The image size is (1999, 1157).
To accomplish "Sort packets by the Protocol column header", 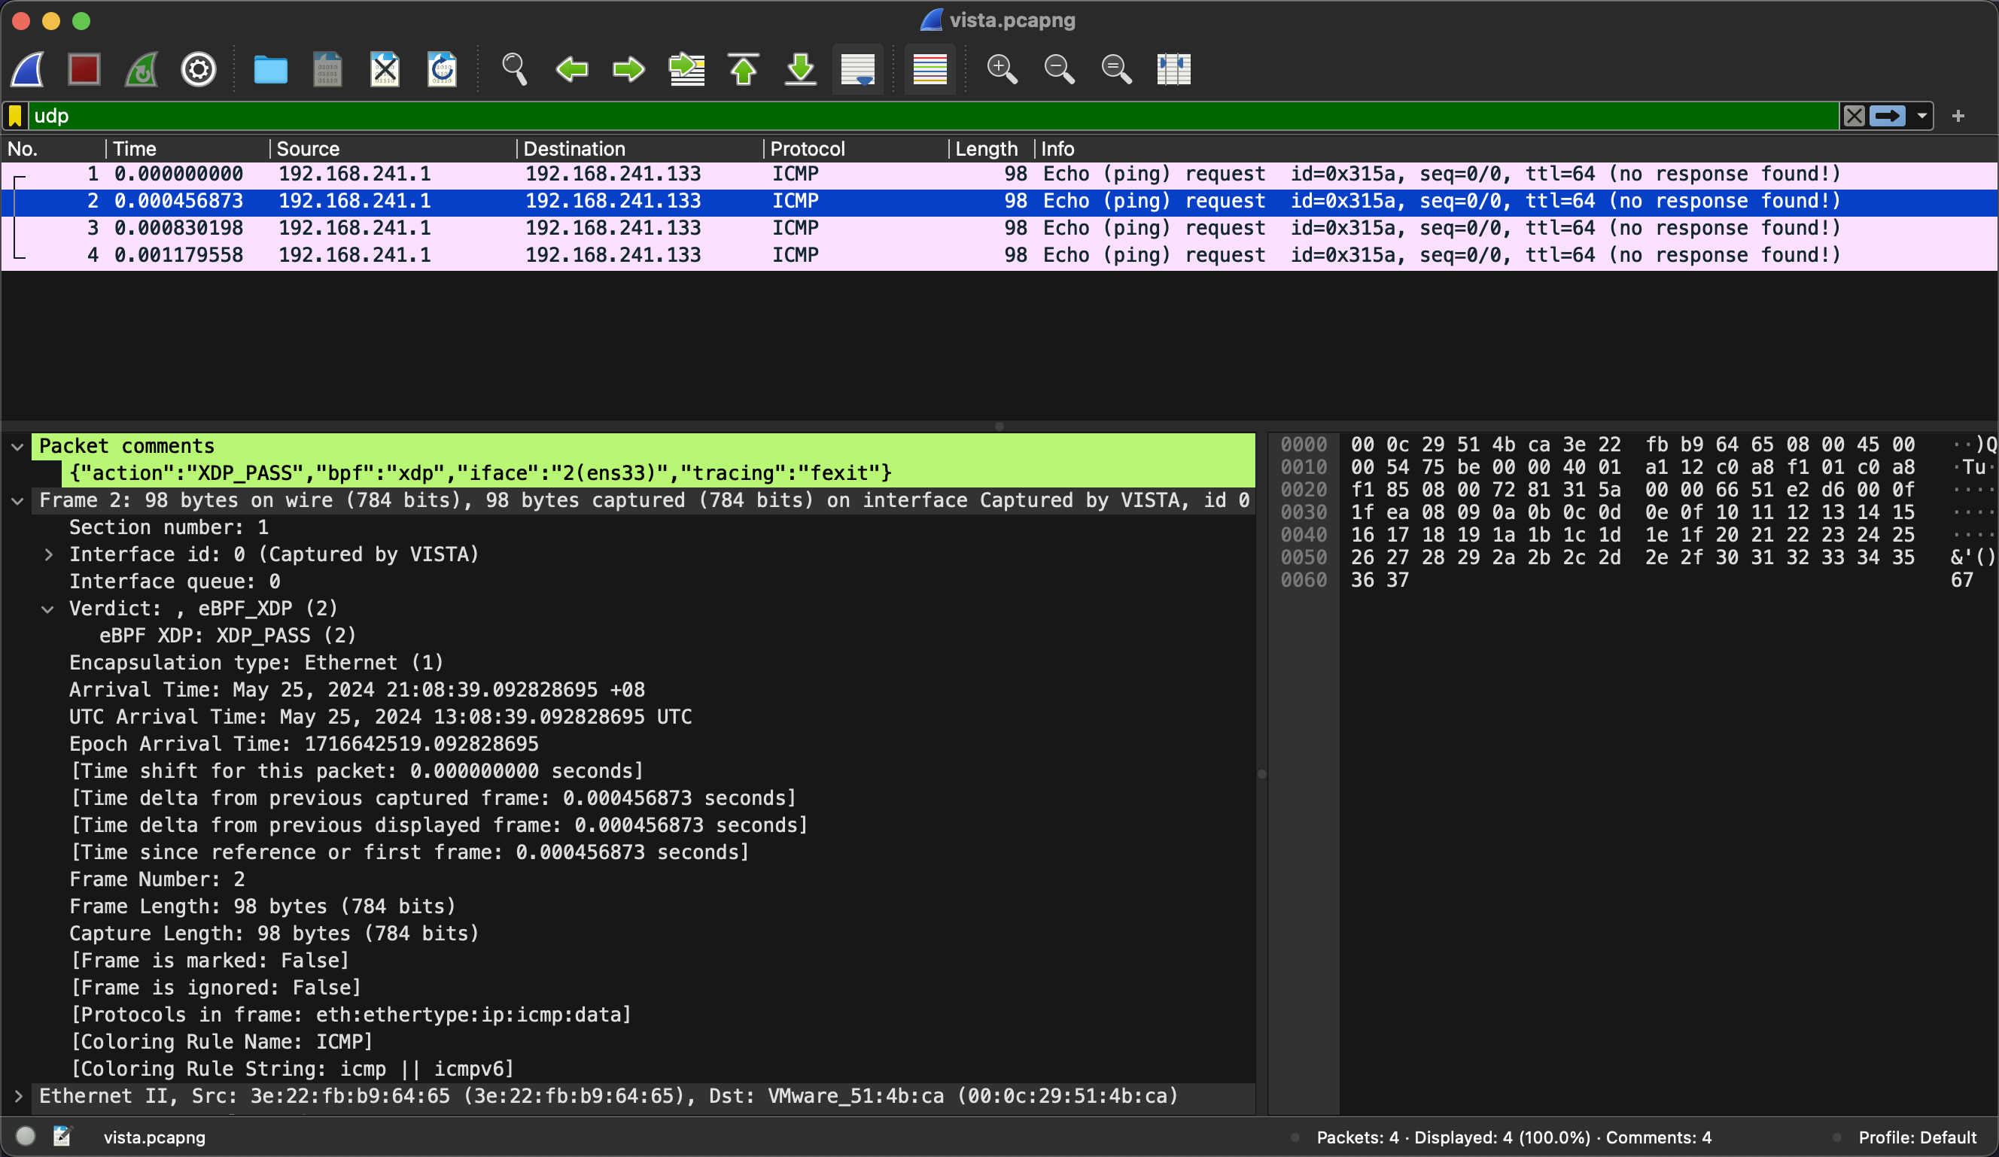I will 807,149.
